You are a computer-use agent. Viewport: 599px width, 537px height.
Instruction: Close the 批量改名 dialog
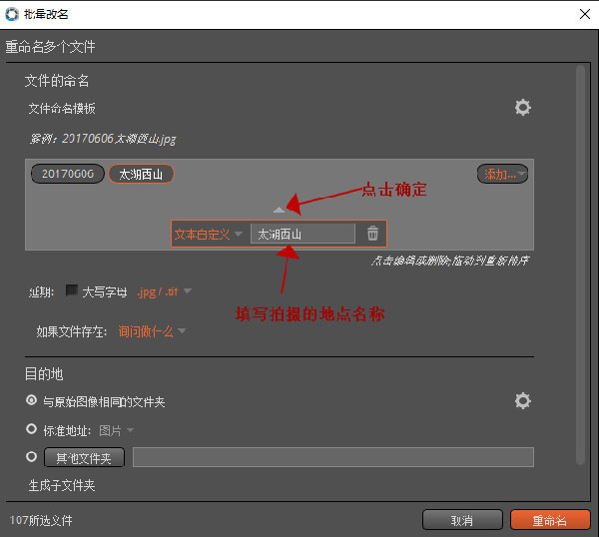tap(584, 14)
